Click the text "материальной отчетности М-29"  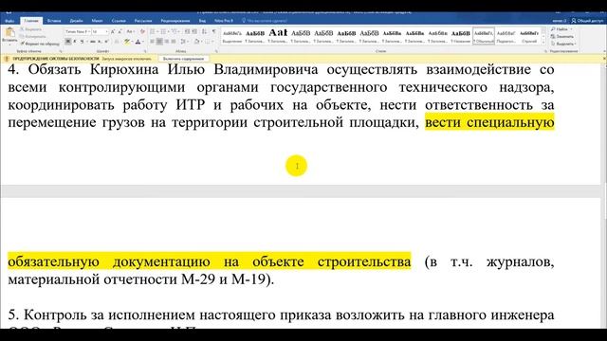click(111, 279)
